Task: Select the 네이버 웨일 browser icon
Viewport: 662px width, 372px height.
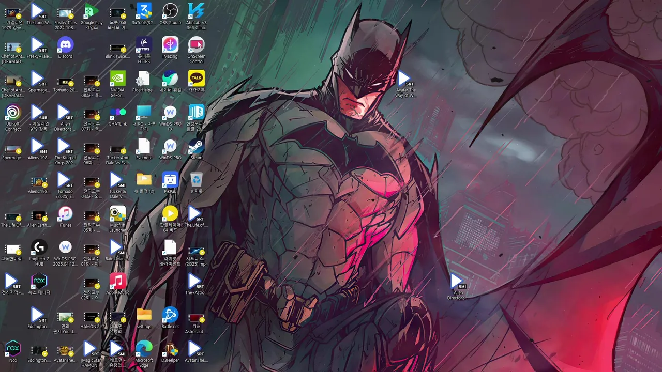Action: pyautogui.click(x=170, y=82)
